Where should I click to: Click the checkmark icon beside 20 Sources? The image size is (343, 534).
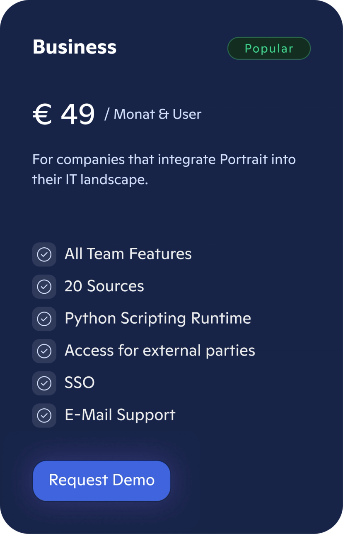pyautogui.click(x=44, y=286)
